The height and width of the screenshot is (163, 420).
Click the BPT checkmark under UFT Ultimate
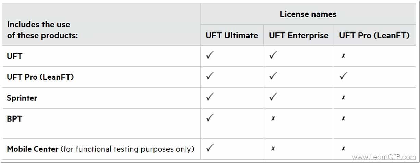point(210,118)
